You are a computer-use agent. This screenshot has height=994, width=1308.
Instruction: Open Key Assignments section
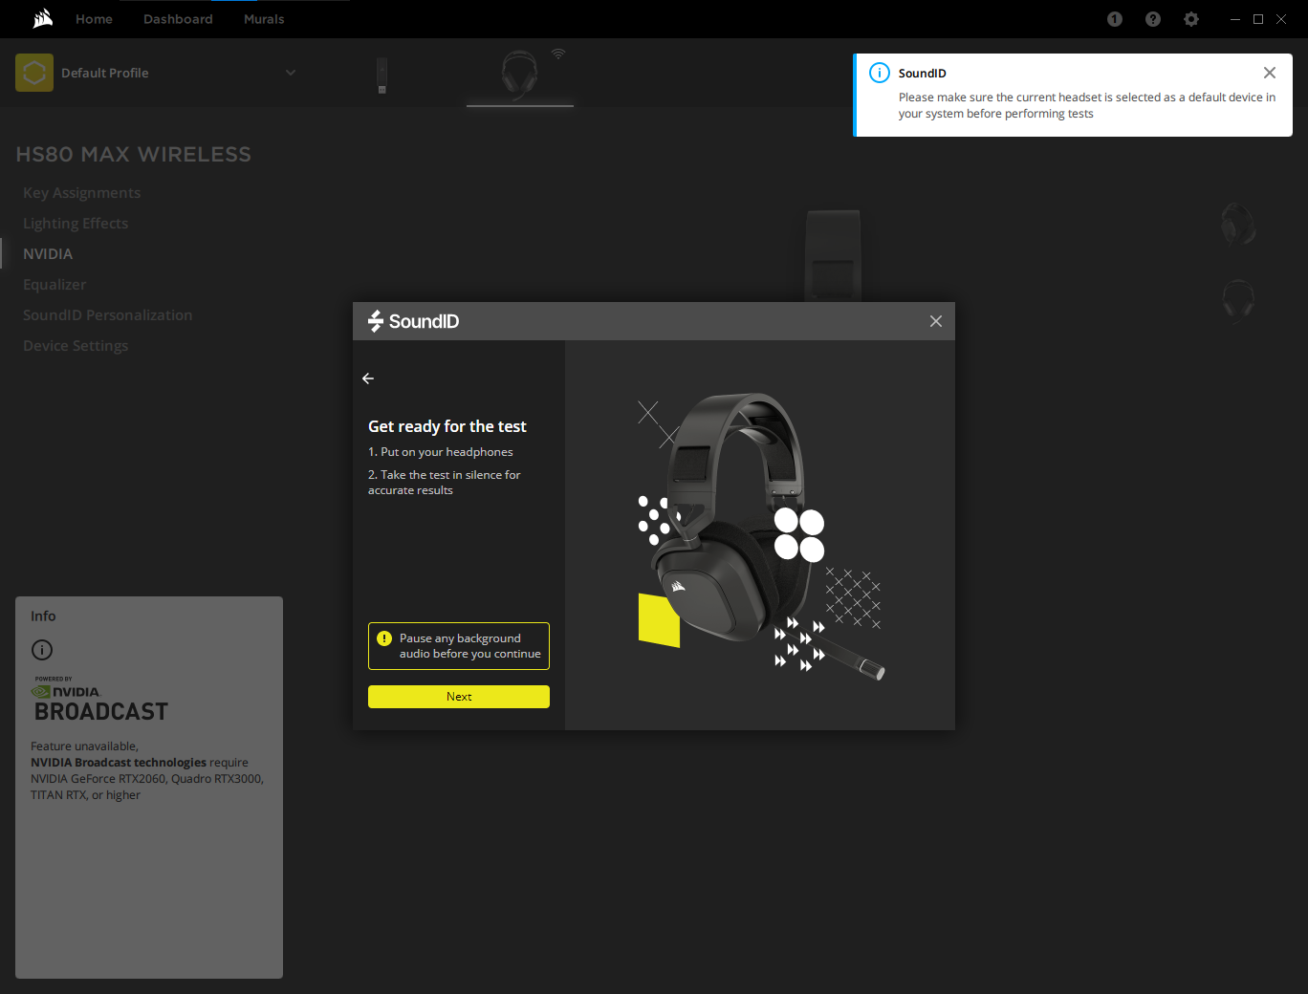[x=82, y=193]
